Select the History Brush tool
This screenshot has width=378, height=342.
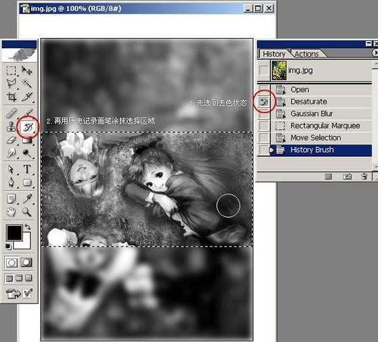[28, 126]
